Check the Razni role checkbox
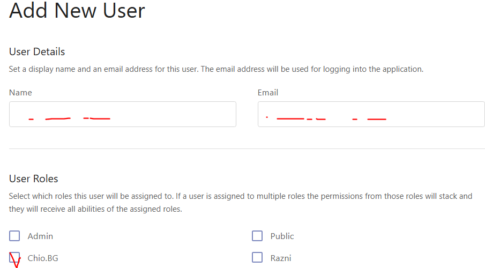Viewport: 485px width, 268px height. tap(257, 257)
